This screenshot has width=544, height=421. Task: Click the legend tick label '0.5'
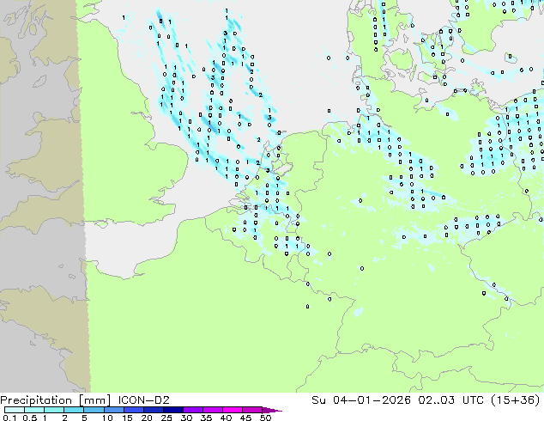(30, 418)
